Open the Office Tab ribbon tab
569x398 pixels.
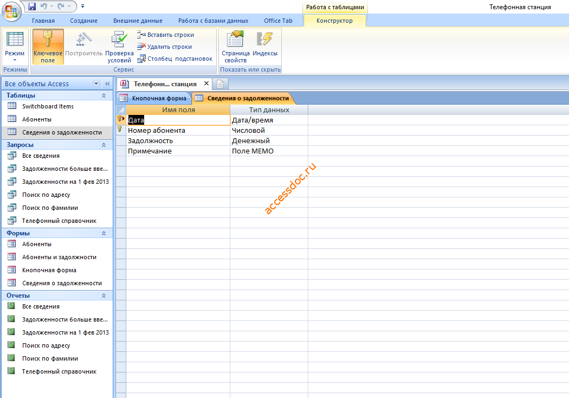click(279, 21)
